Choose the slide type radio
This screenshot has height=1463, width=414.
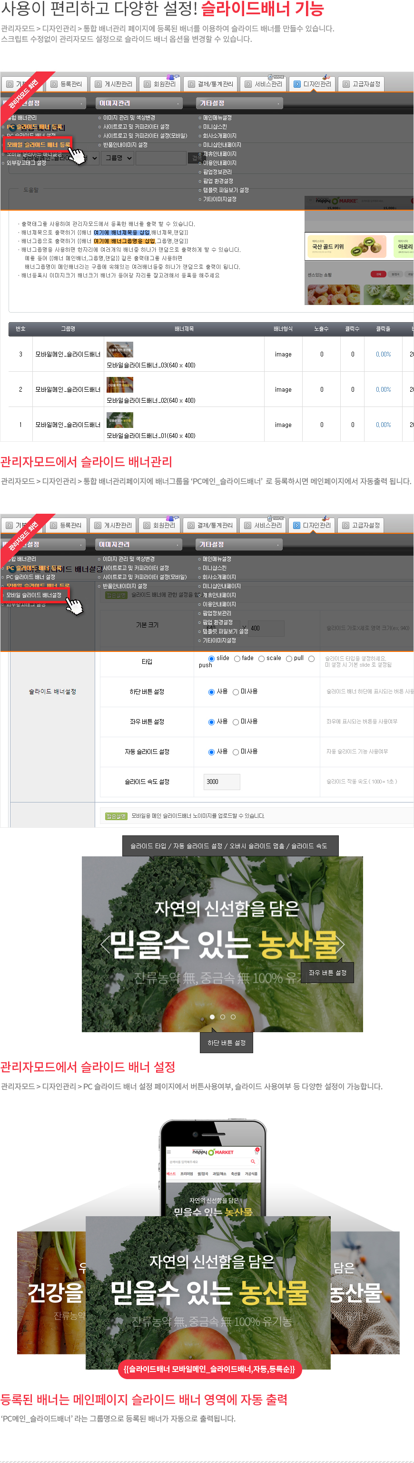(x=212, y=658)
